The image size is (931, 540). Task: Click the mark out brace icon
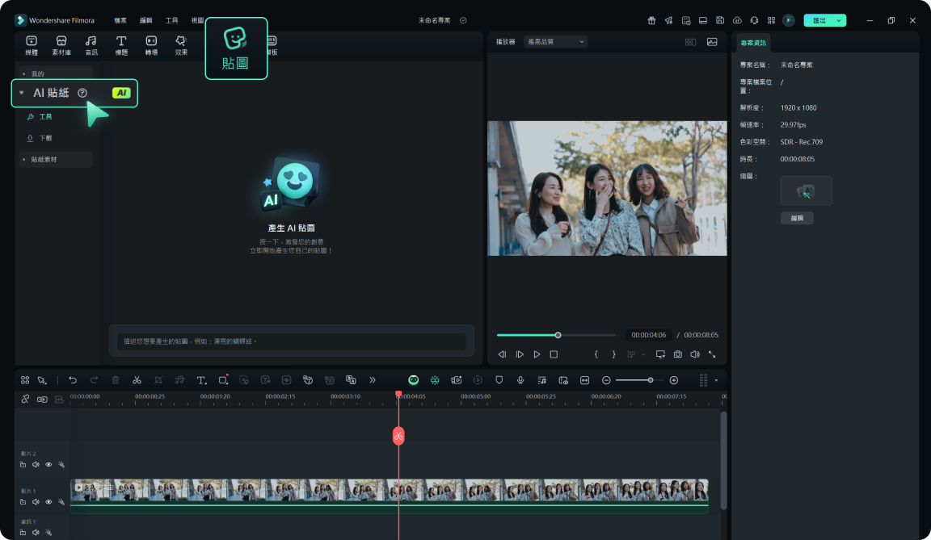(613, 354)
